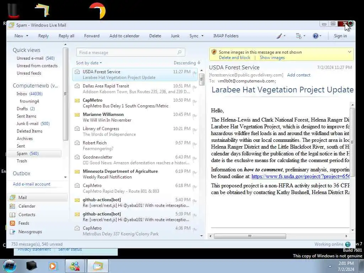
Task: Click Add to calendar
Action: (x=124, y=36)
